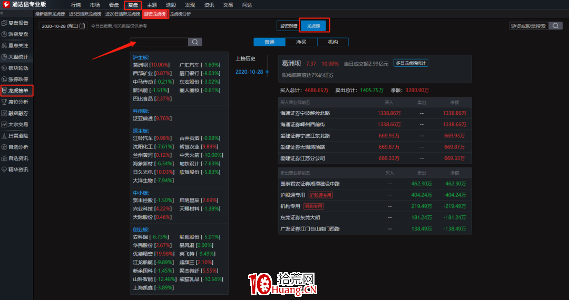Open 交易 in the top menu
Screen dimensions: 569x300
click(x=228, y=5)
